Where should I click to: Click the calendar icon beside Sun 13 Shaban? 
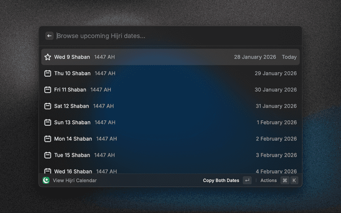(x=47, y=122)
